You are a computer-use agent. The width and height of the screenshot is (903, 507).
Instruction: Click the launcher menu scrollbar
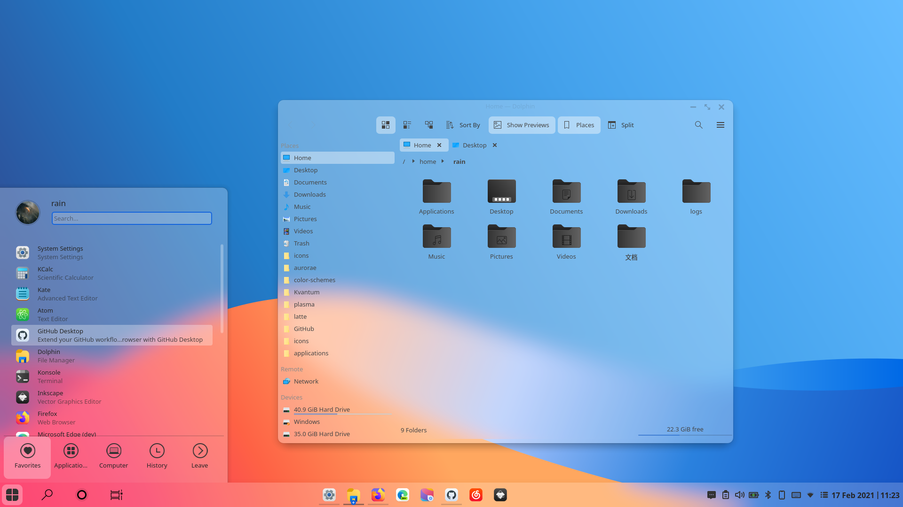coord(222,289)
